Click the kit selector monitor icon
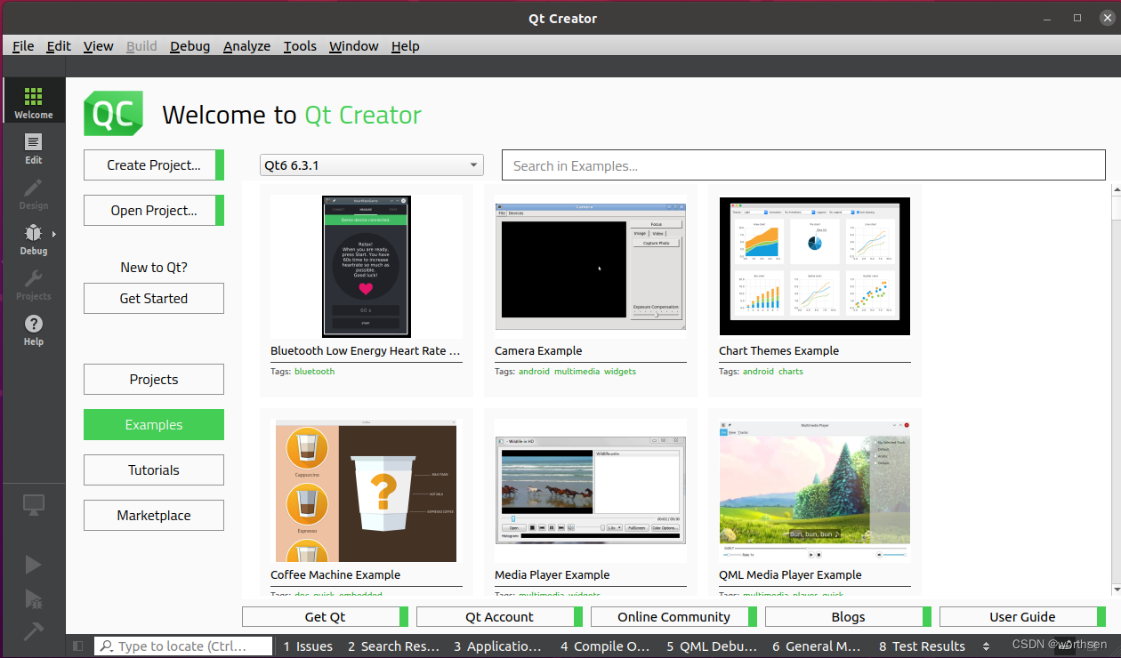1121x658 pixels. (33, 505)
